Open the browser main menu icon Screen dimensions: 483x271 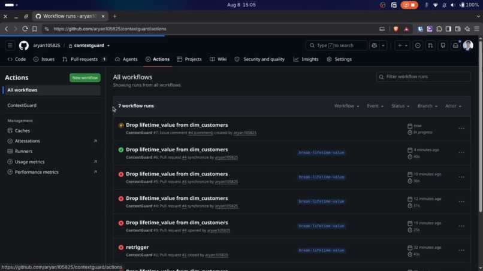pyautogui.click(x=476, y=29)
